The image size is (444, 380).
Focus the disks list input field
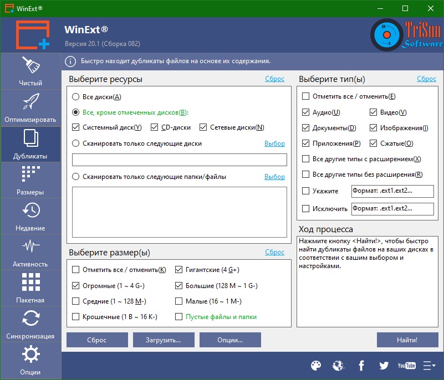click(180, 160)
